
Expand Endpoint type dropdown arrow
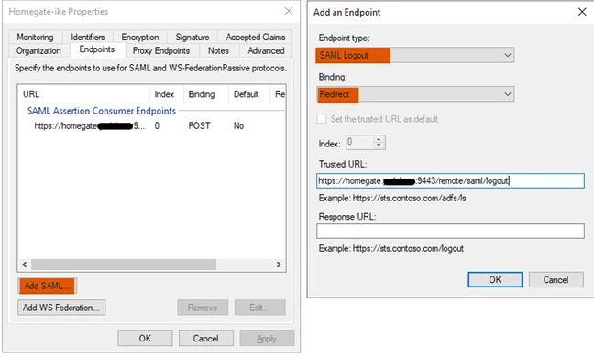(x=508, y=55)
